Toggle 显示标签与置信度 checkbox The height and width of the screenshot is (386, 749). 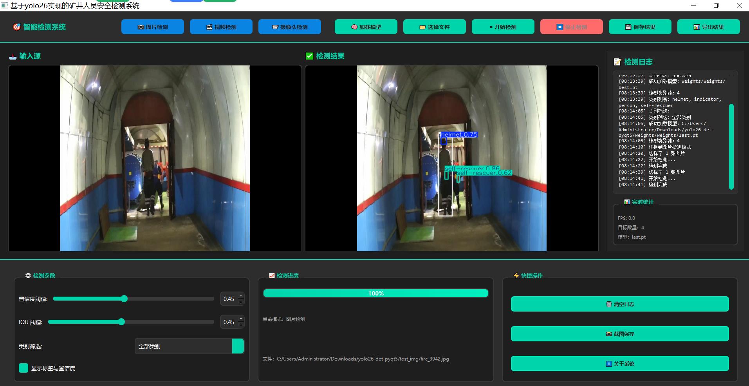(23, 368)
